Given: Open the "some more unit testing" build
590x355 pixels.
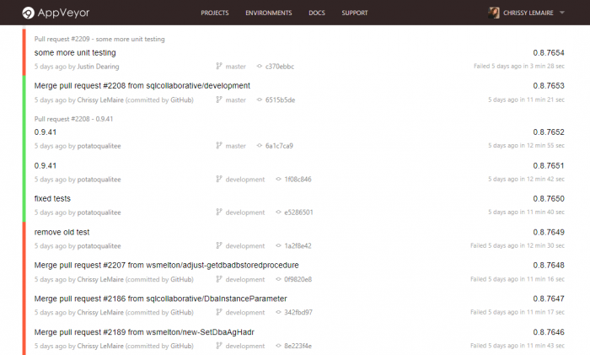Looking at the screenshot, I should (75, 52).
